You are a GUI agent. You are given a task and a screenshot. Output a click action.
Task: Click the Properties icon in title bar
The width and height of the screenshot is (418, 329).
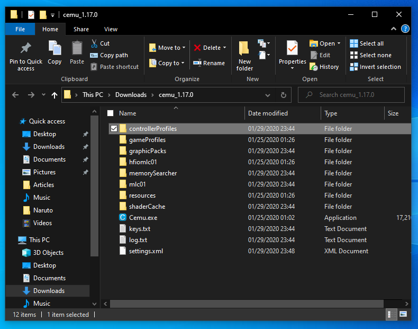(x=31, y=15)
